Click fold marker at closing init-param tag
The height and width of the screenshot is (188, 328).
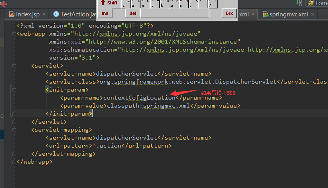14,114
